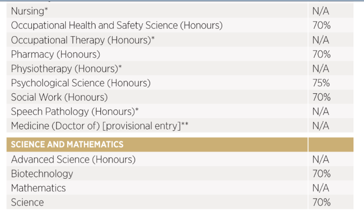This screenshot has width=364, height=223.
Task: Click the N/A value next to Nursing
Action: click(321, 11)
